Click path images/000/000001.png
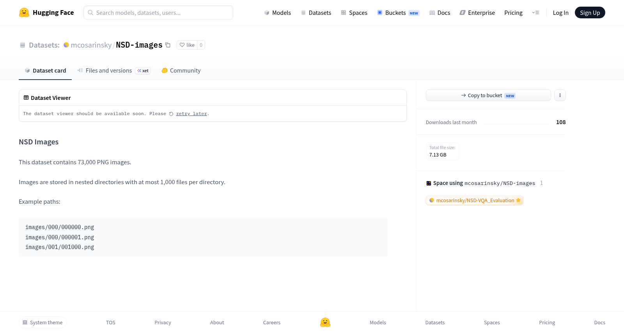Image resolution: width=624 pixels, height=336 pixels. (60, 237)
